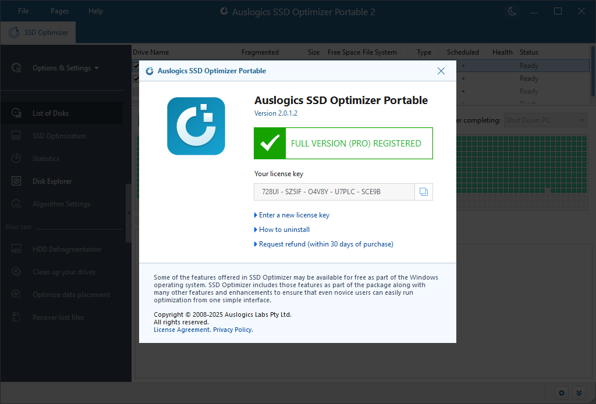Click the main window title Auslogics logo

point(224,12)
